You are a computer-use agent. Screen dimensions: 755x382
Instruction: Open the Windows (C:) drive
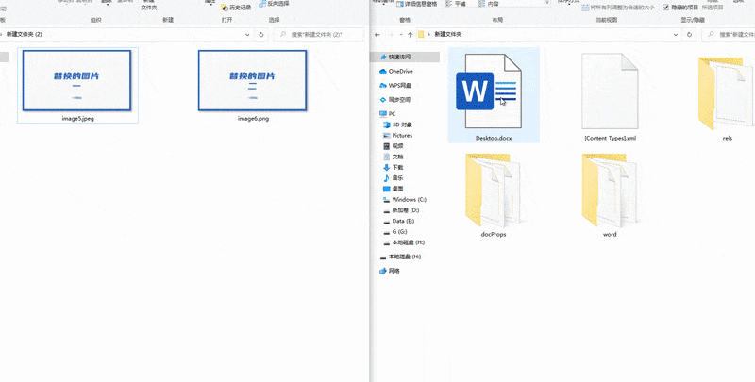tap(405, 200)
